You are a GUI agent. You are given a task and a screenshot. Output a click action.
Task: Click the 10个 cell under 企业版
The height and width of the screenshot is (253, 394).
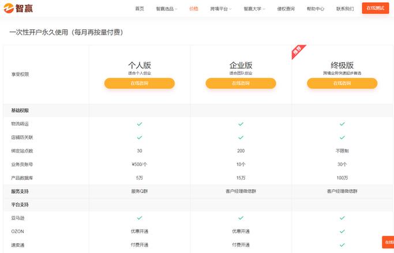pyautogui.click(x=241, y=164)
